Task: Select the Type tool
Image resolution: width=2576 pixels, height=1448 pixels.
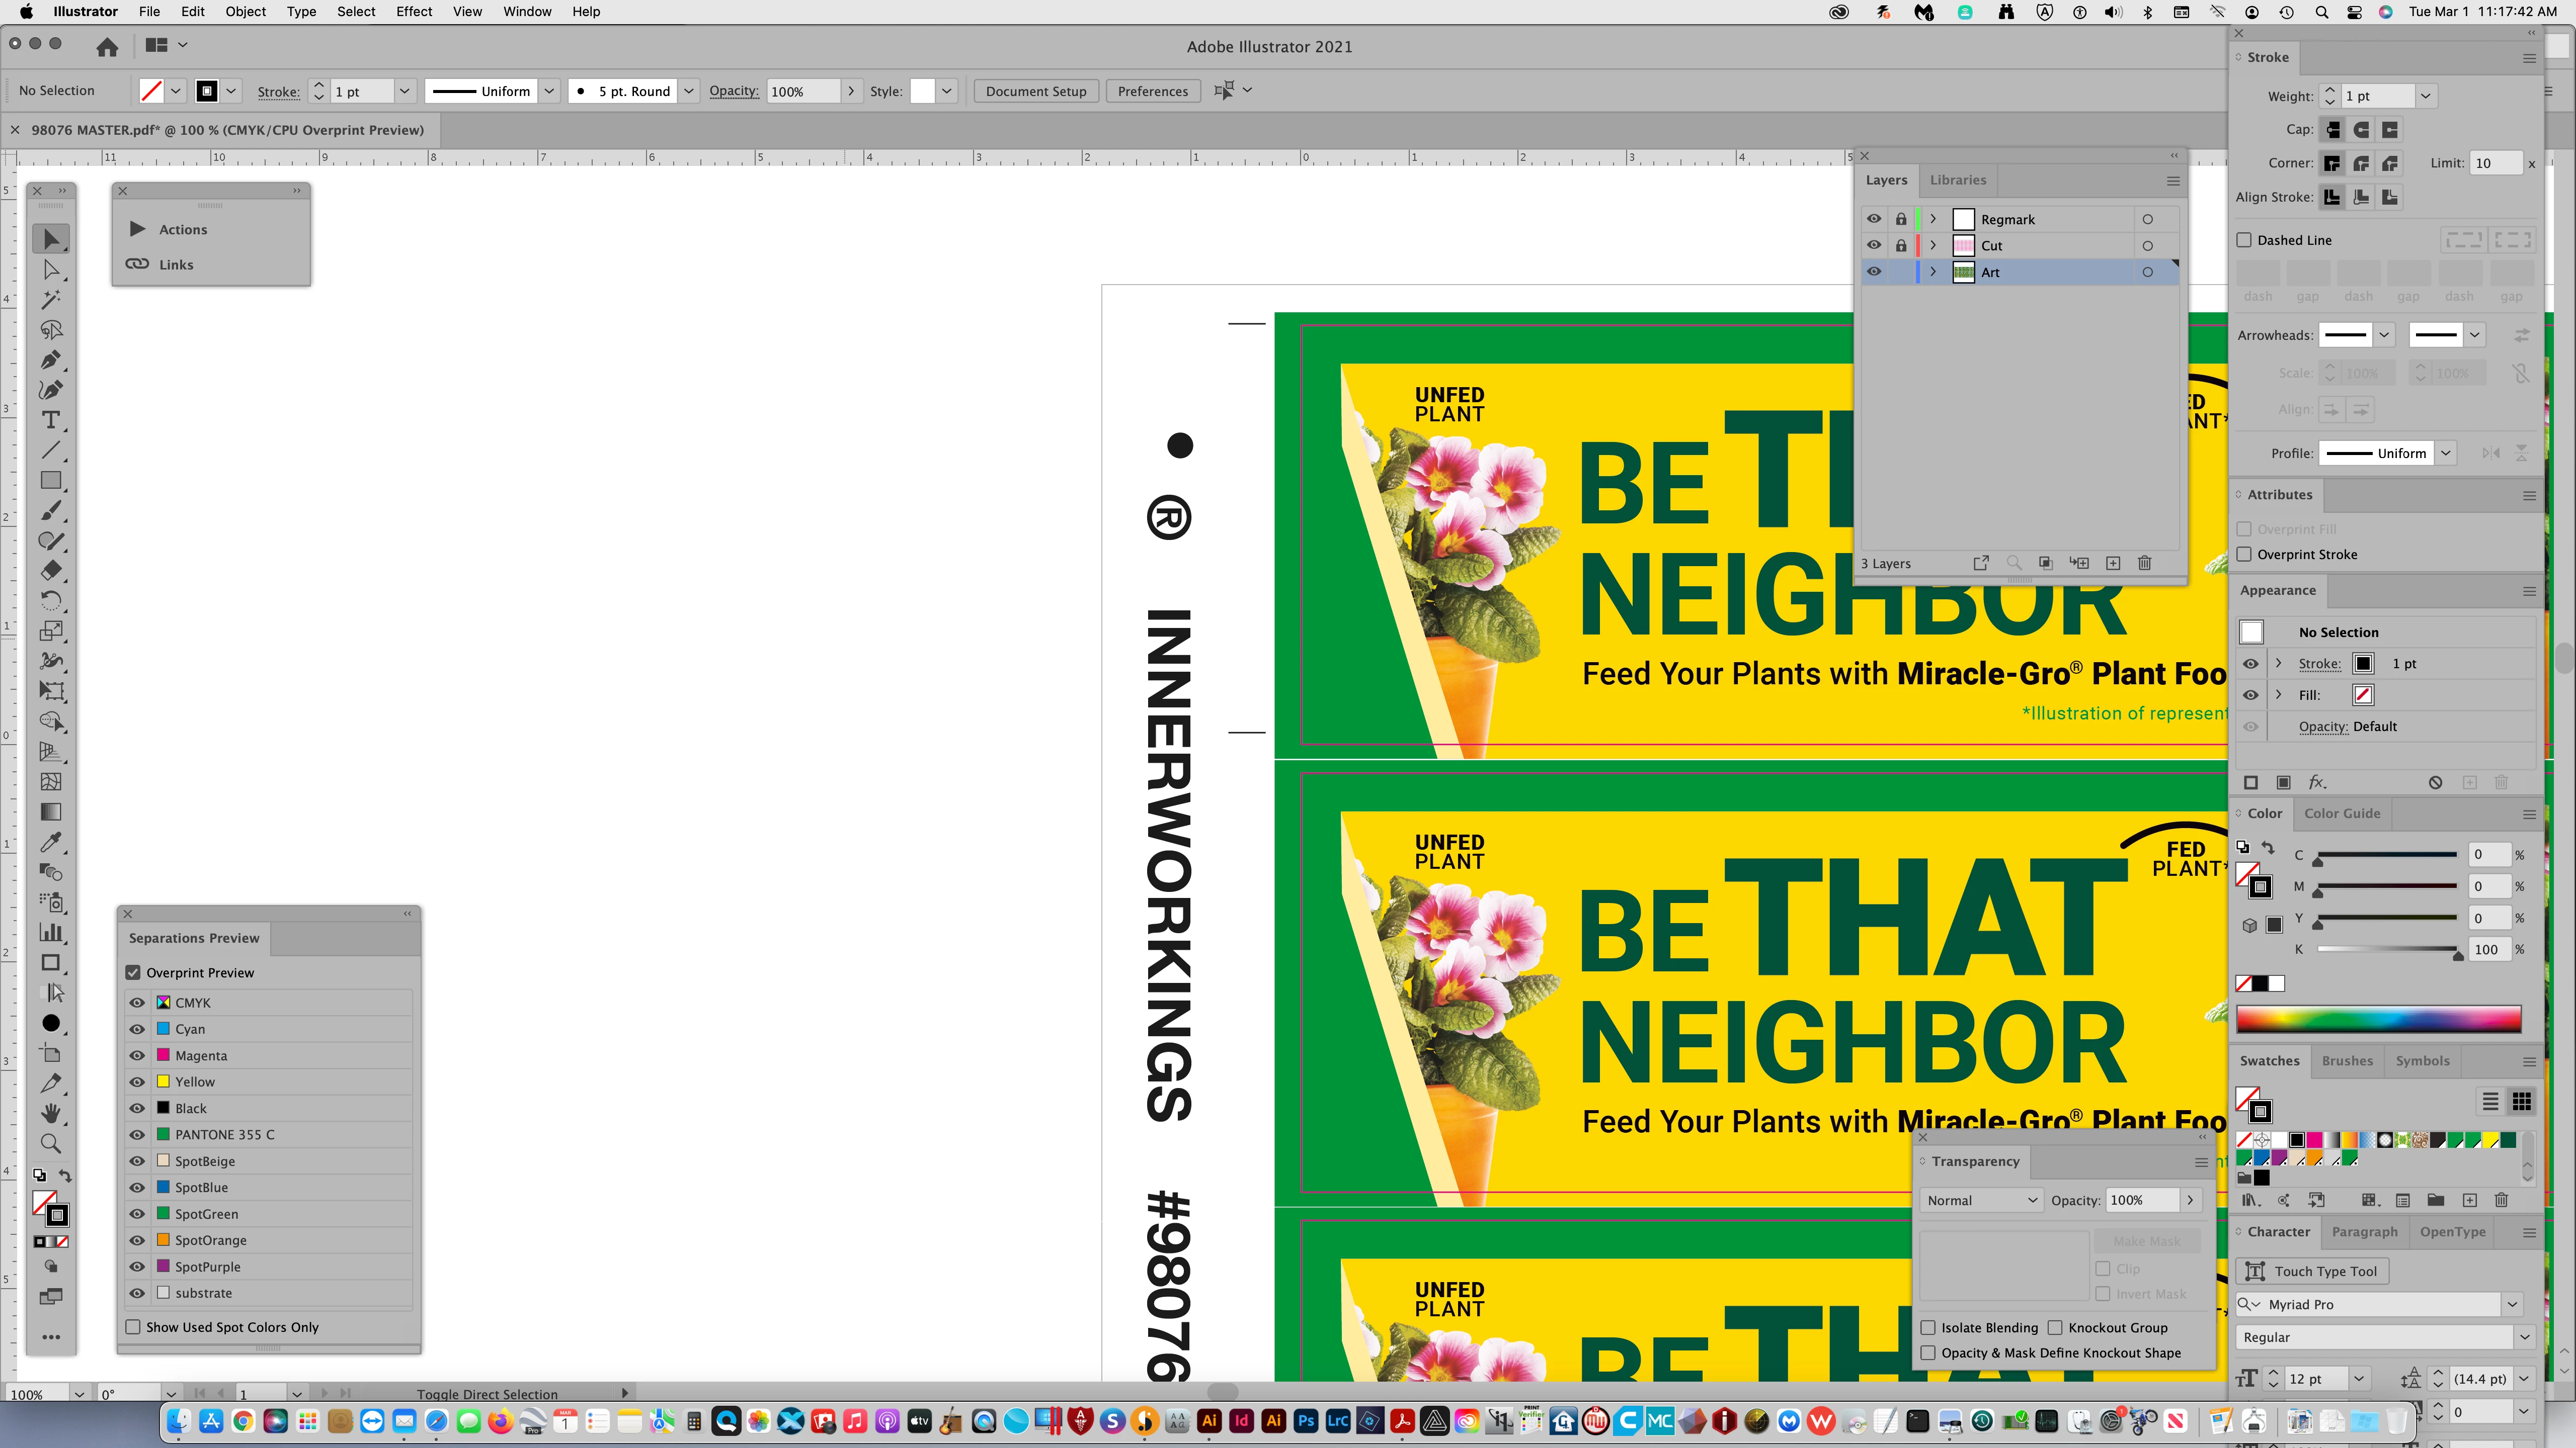Action: pyautogui.click(x=51, y=420)
